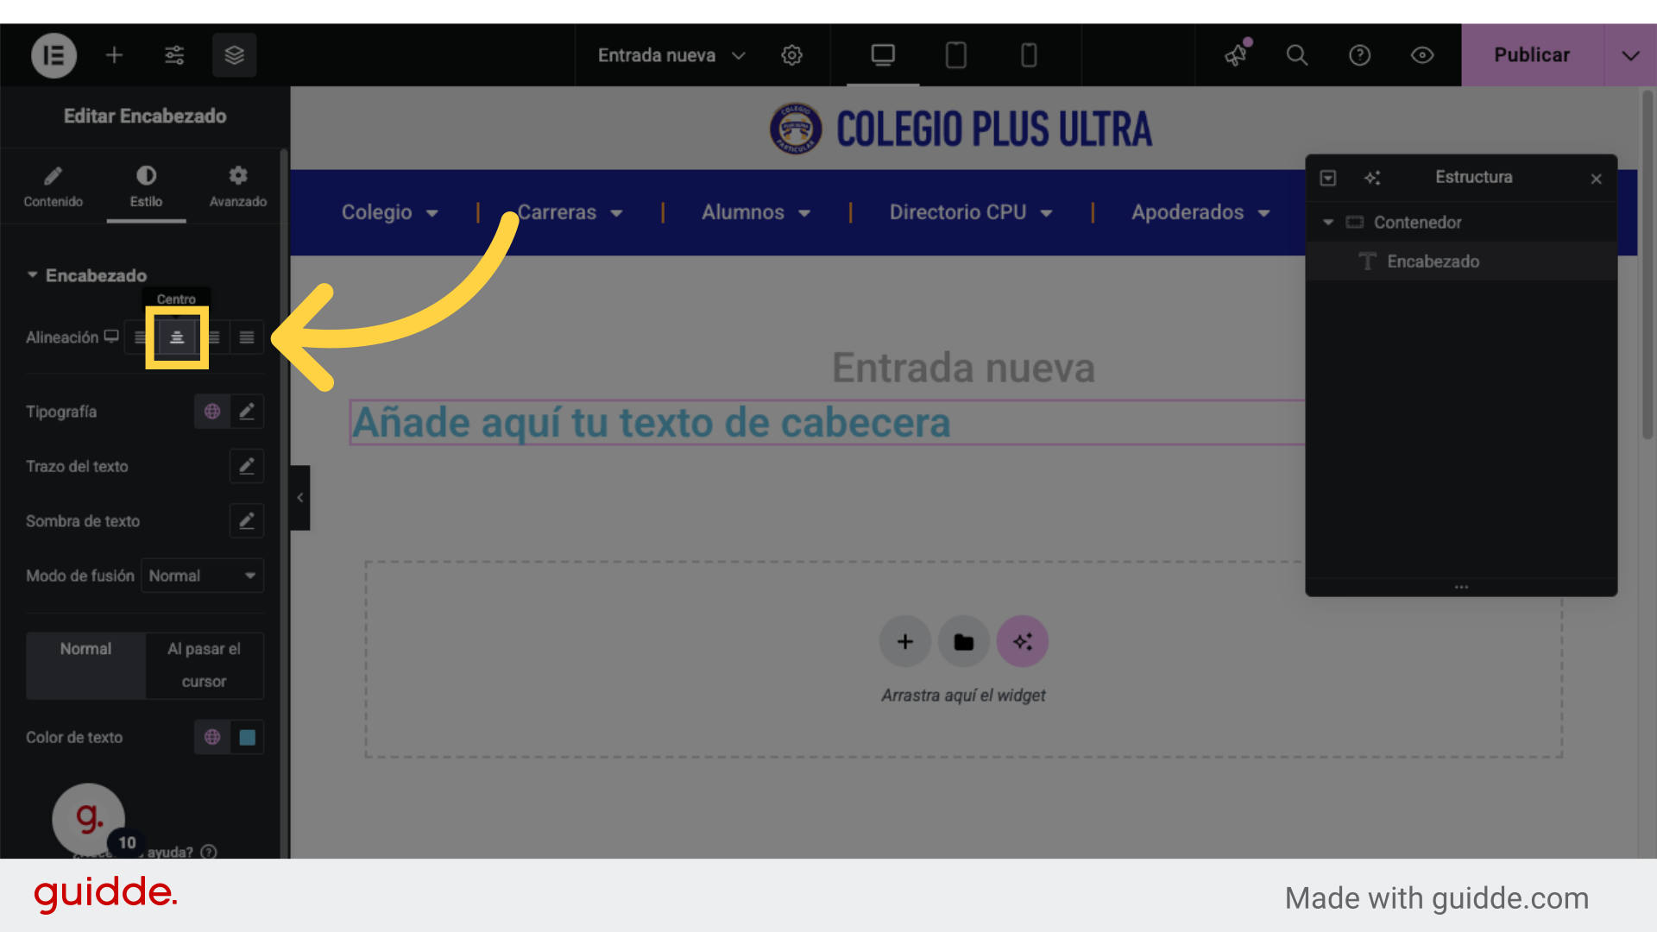Open the Entrada nueva document dropdown

(x=671, y=55)
